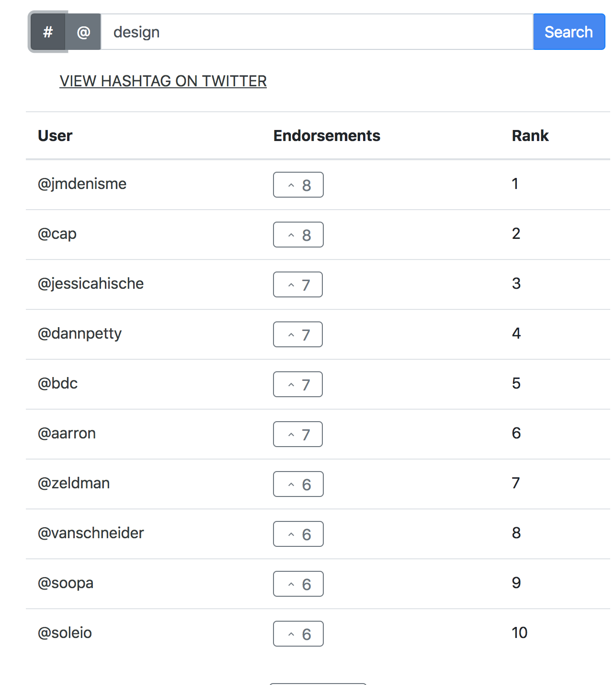This screenshot has height=685, width=615.
Task: Open the @jessicahische user entry
Action: coord(91,283)
